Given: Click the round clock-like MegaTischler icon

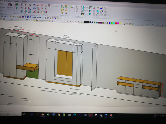Looking at the screenshot, I should click(x=105, y=8).
